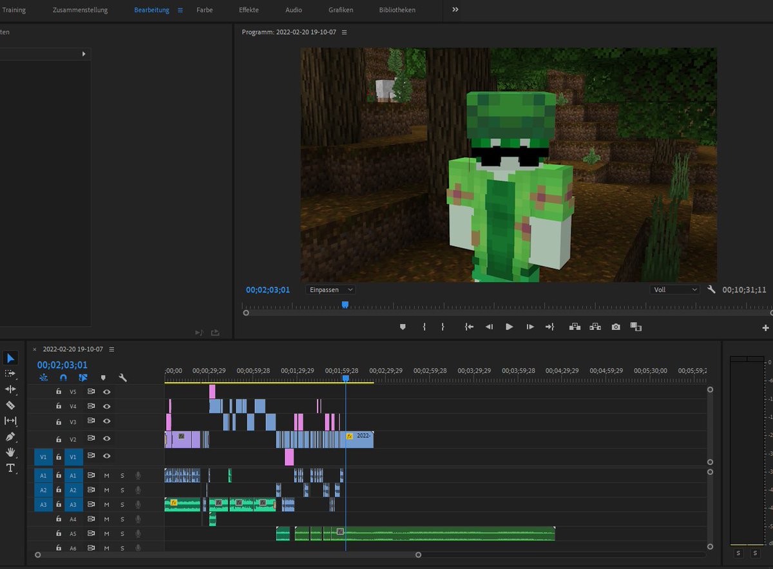Export frame with the camera icon
This screenshot has height=569, width=773.
616,327
